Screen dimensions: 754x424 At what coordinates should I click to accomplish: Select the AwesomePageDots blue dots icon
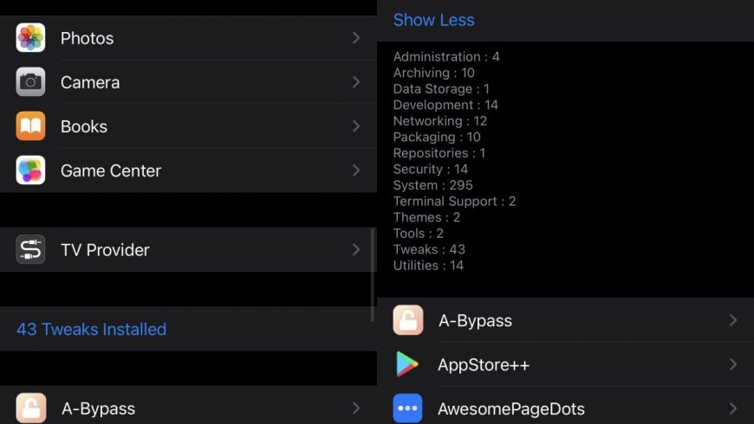pyautogui.click(x=408, y=408)
